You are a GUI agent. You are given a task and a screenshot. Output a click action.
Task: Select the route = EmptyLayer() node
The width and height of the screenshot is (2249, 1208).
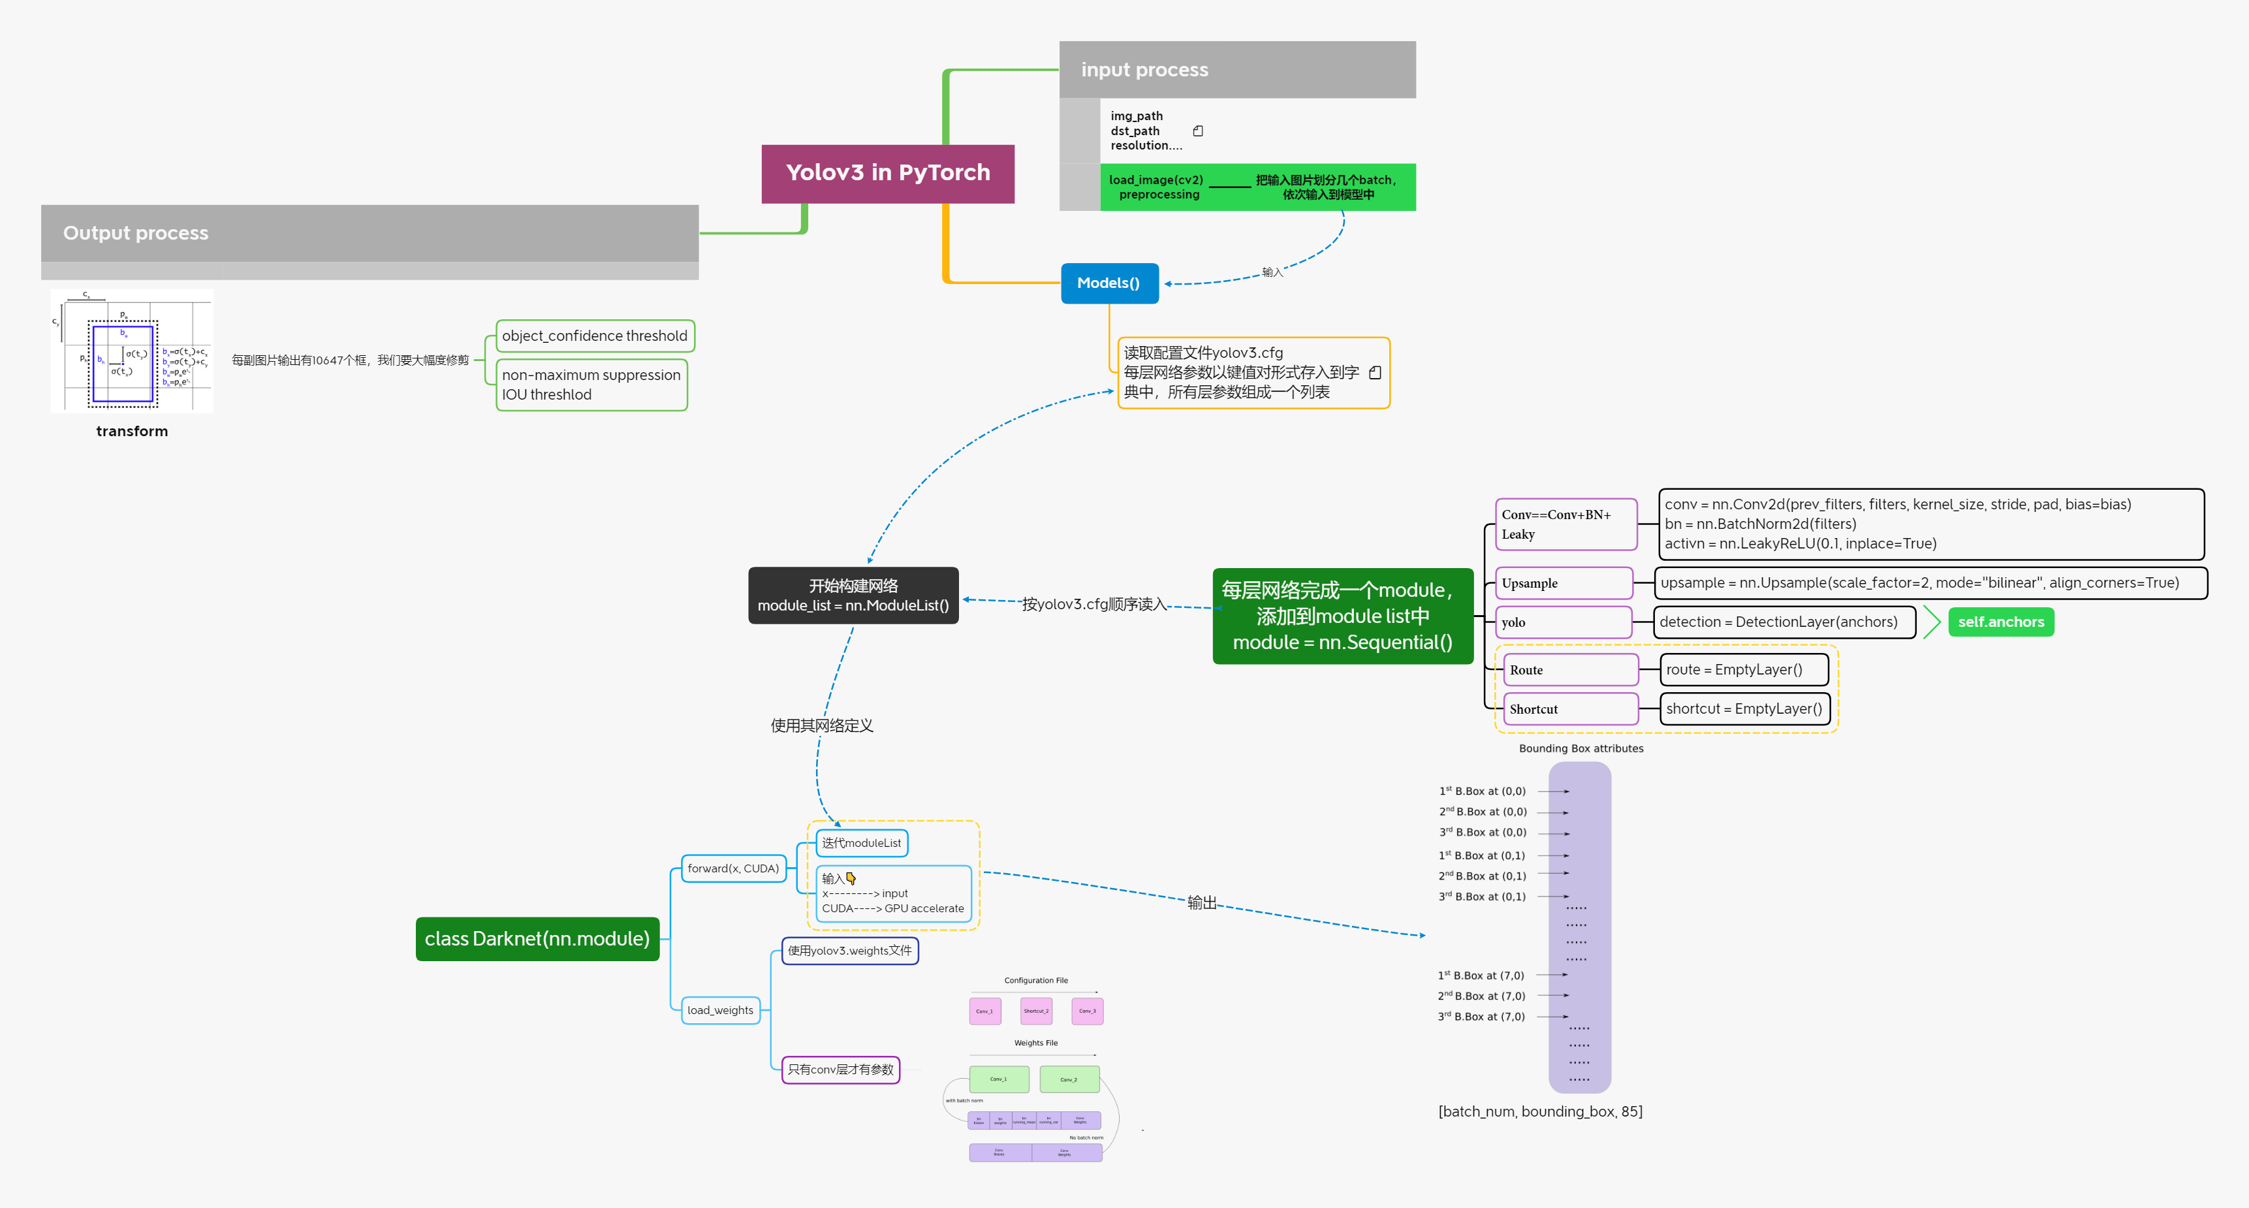1744,670
